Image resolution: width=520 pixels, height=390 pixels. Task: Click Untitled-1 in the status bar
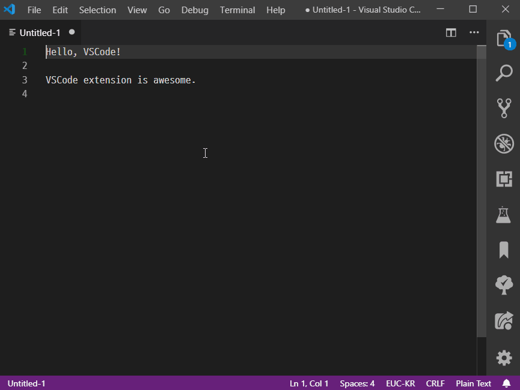(26, 383)
